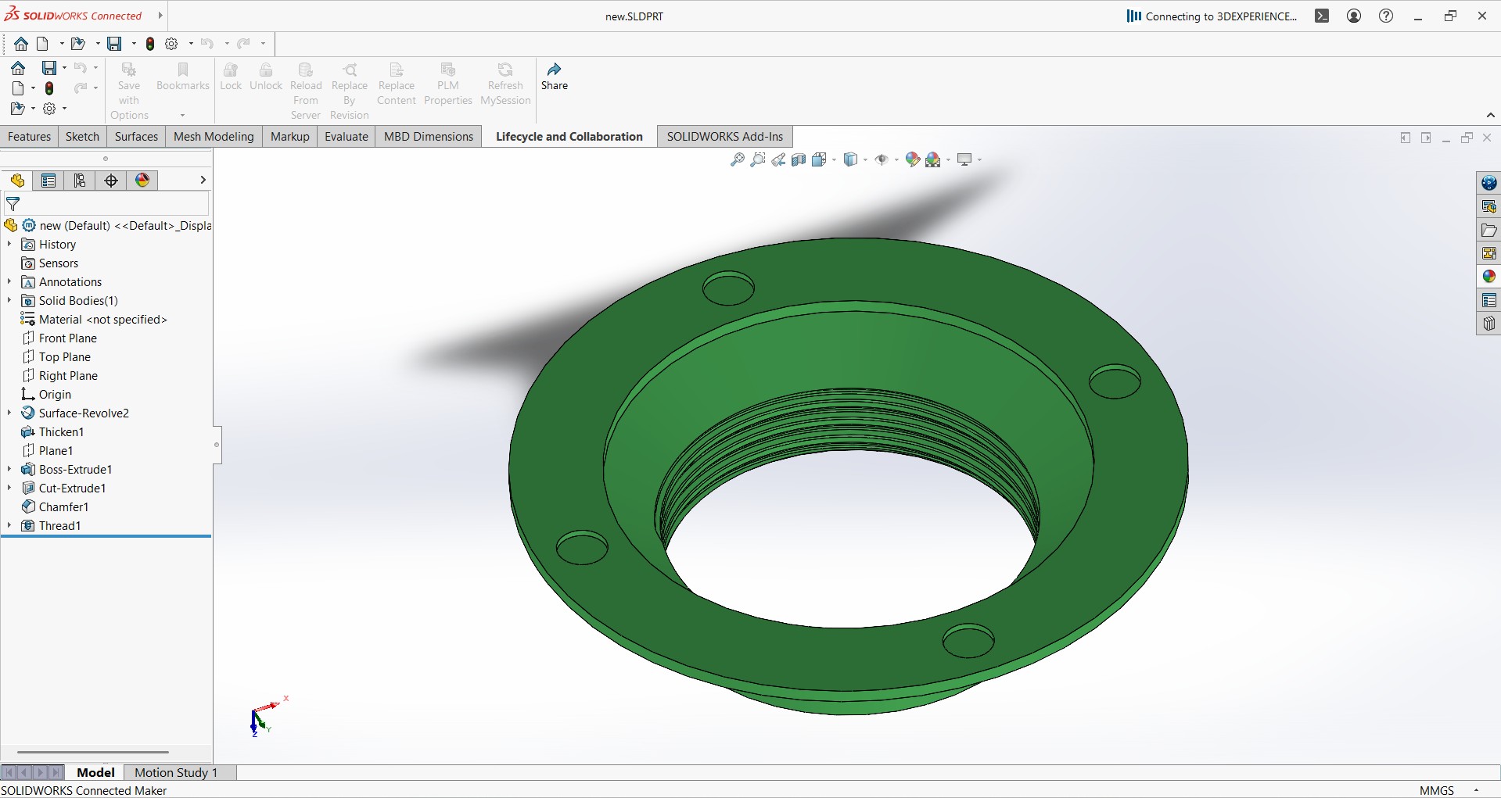Click the View Settings monitor icon
Viewport: 1501px width, 798px height.
964,159
